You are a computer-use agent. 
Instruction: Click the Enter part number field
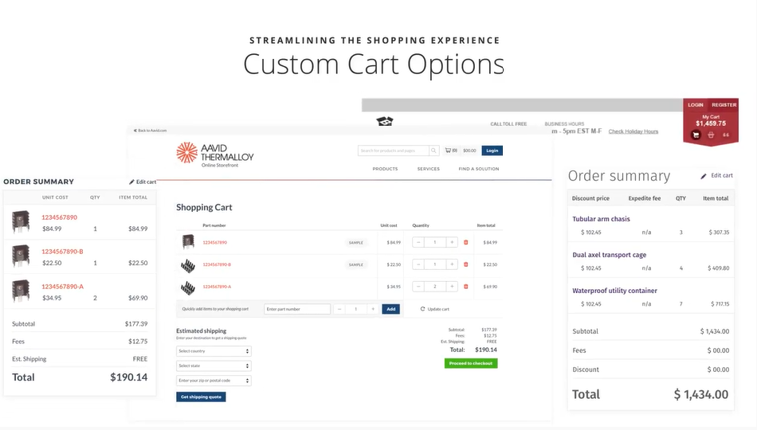click(296, 309)
